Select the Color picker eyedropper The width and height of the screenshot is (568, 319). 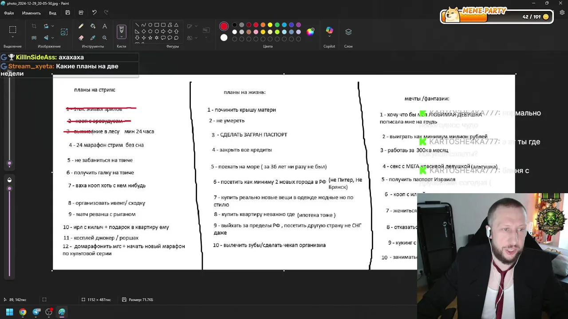pyautogui.click(x=93, y=38)
